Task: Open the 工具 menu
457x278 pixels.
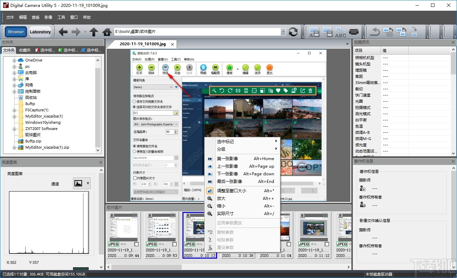Action: [x=61, y=17]
